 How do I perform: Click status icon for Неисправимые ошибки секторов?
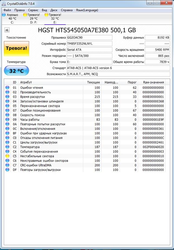tap(7, 161)
